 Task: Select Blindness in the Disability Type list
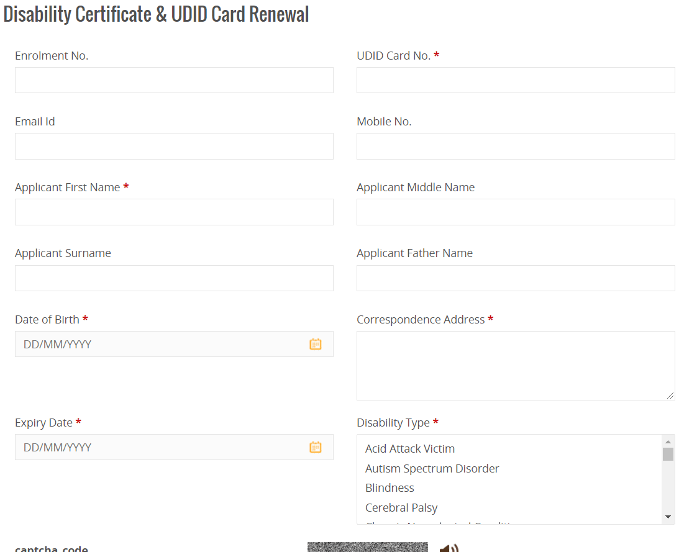[390, 488]
